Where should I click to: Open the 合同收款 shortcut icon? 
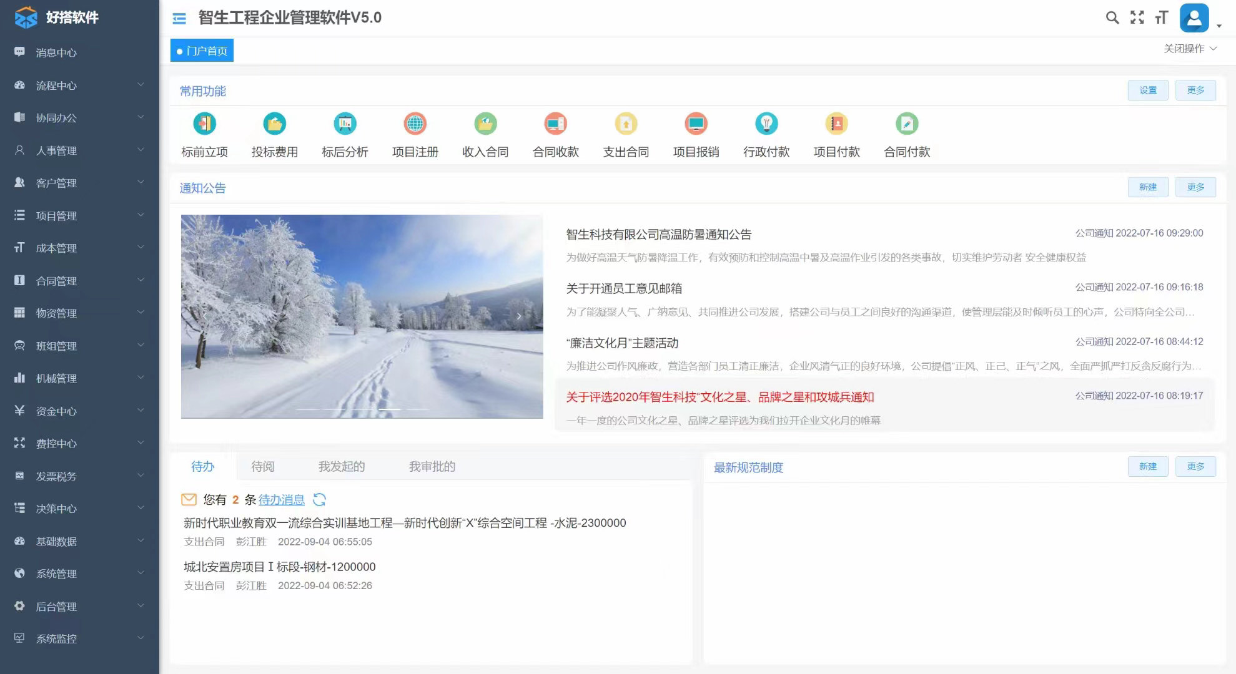(x=556, y=124)
